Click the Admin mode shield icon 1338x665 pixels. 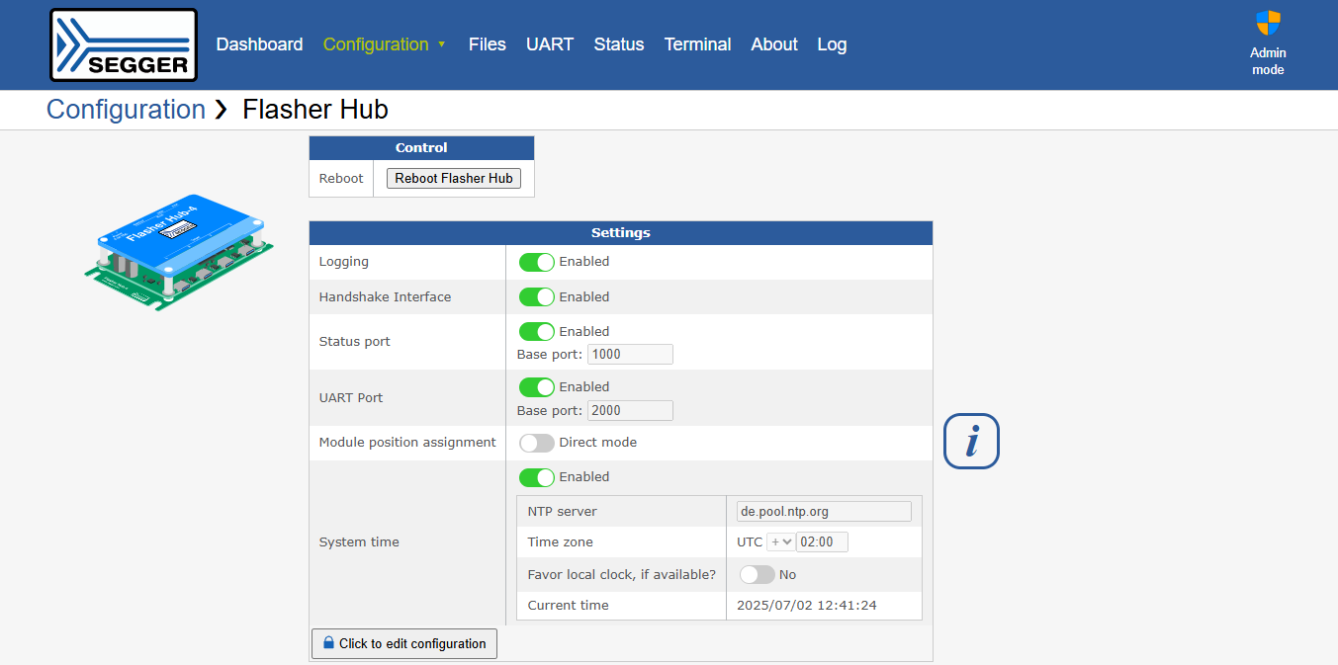[x=1268, y=24]
